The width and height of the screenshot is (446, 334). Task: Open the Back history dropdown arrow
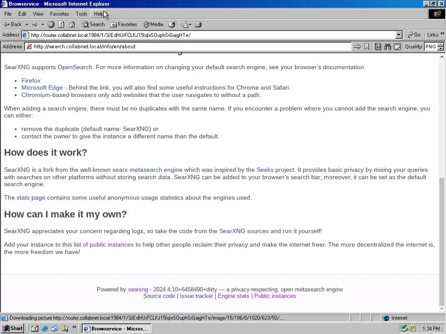pyautogui.click(x=27, y=24)
